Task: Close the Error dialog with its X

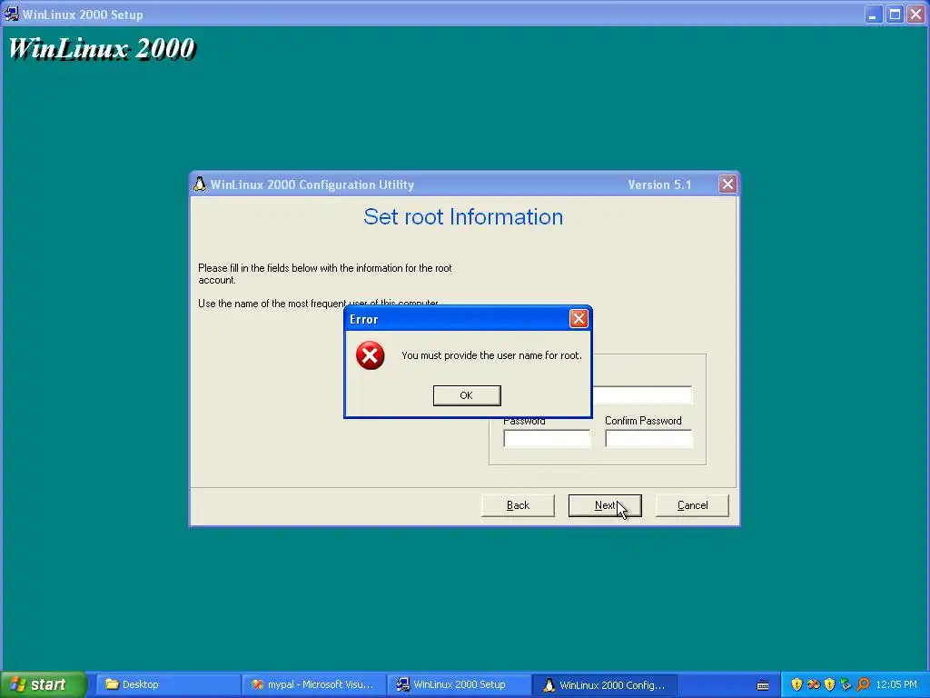Action: tap(579, 319)
